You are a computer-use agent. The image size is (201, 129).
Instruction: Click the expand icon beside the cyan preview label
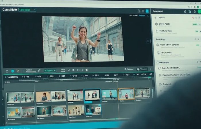[x=148, y=16]
